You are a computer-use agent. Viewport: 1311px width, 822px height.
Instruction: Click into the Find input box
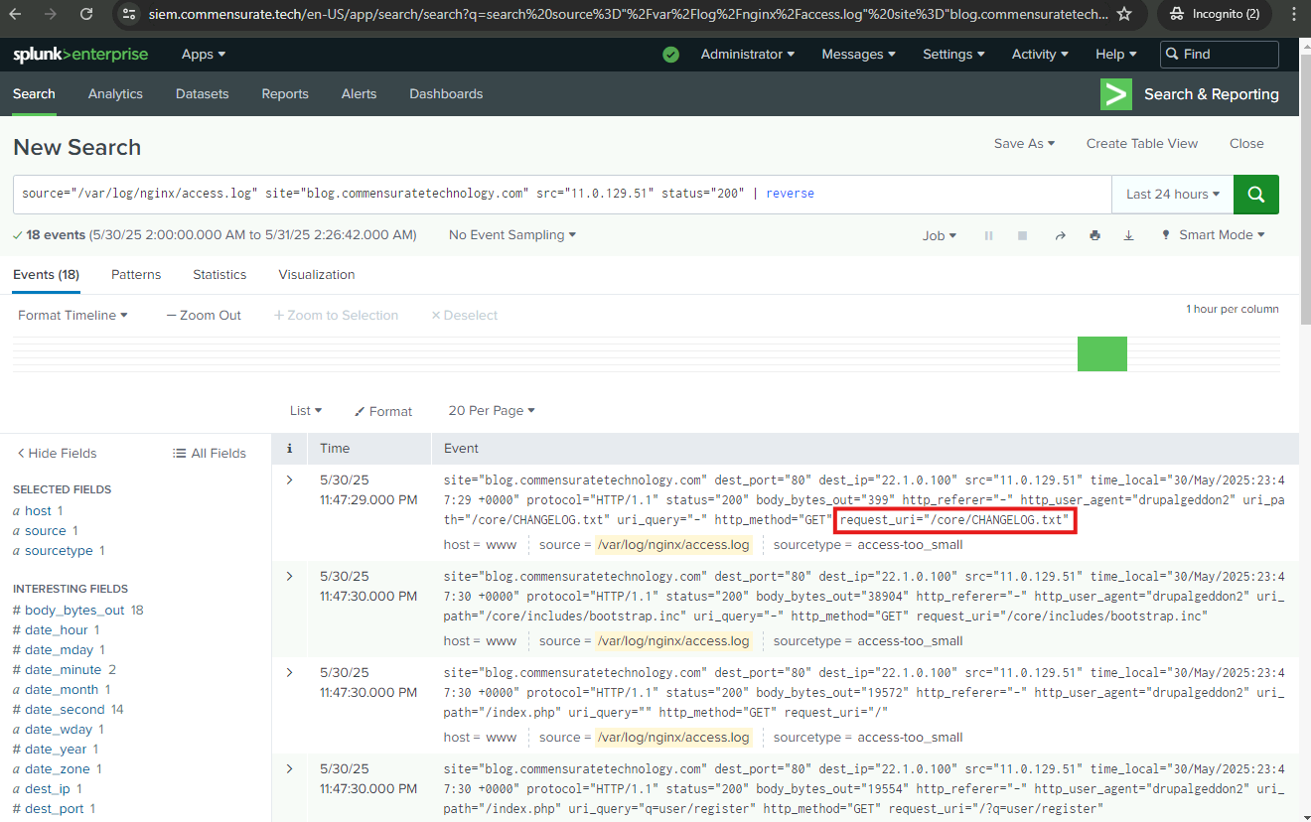pyautogui.click(x=1228, y=55)
